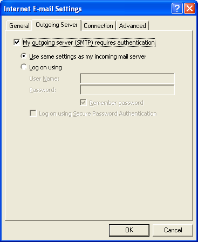Go to the Advanced tab

[132, 26]
